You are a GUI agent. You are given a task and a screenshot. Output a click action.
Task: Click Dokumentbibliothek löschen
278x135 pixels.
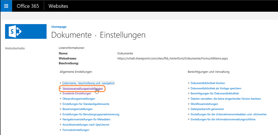pyautogui.click(x=208, y=83)
